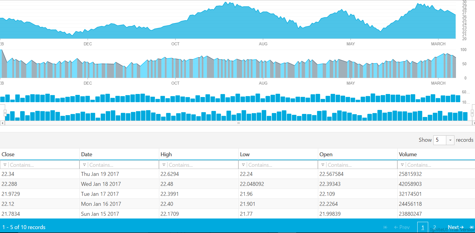Go to the Prev page
This screenshot has width=475, height=233.
402,227
